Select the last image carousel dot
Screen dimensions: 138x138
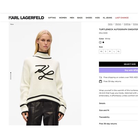pyautogui.click(x=11, y=79)
